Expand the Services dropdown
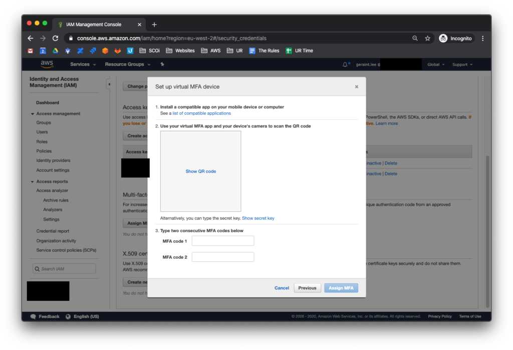The image size is (513, 350). coord(83,65)
